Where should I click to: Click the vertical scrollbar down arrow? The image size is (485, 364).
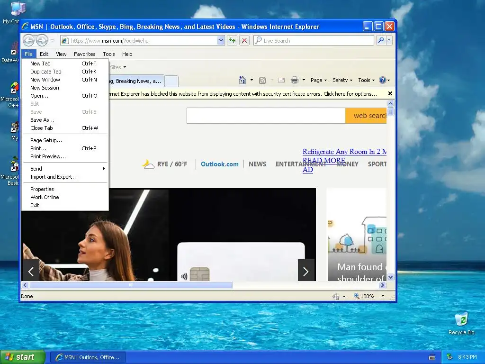(x=390, y=277)
